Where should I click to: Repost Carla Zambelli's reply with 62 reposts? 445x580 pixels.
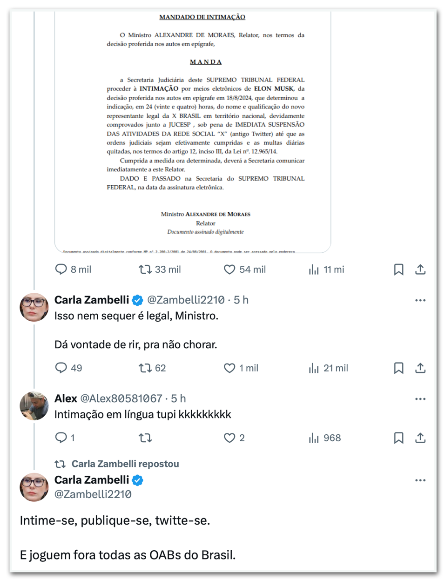(145, 368)
